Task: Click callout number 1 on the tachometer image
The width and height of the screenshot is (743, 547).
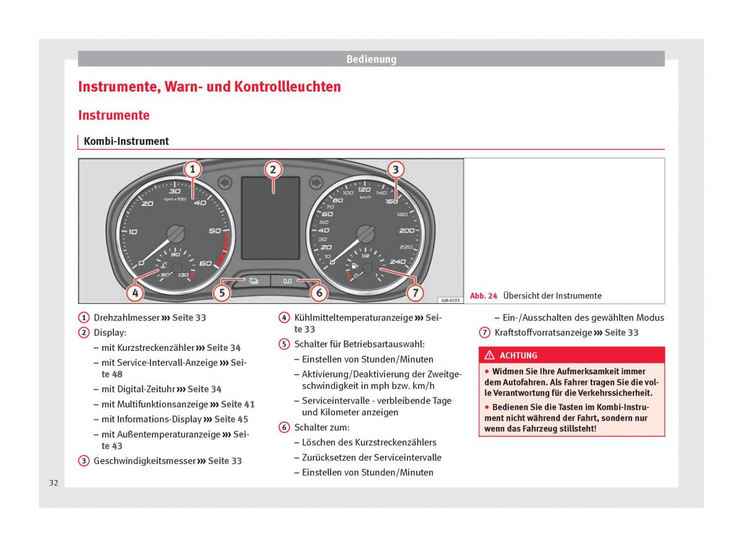Action: [192, 170]
